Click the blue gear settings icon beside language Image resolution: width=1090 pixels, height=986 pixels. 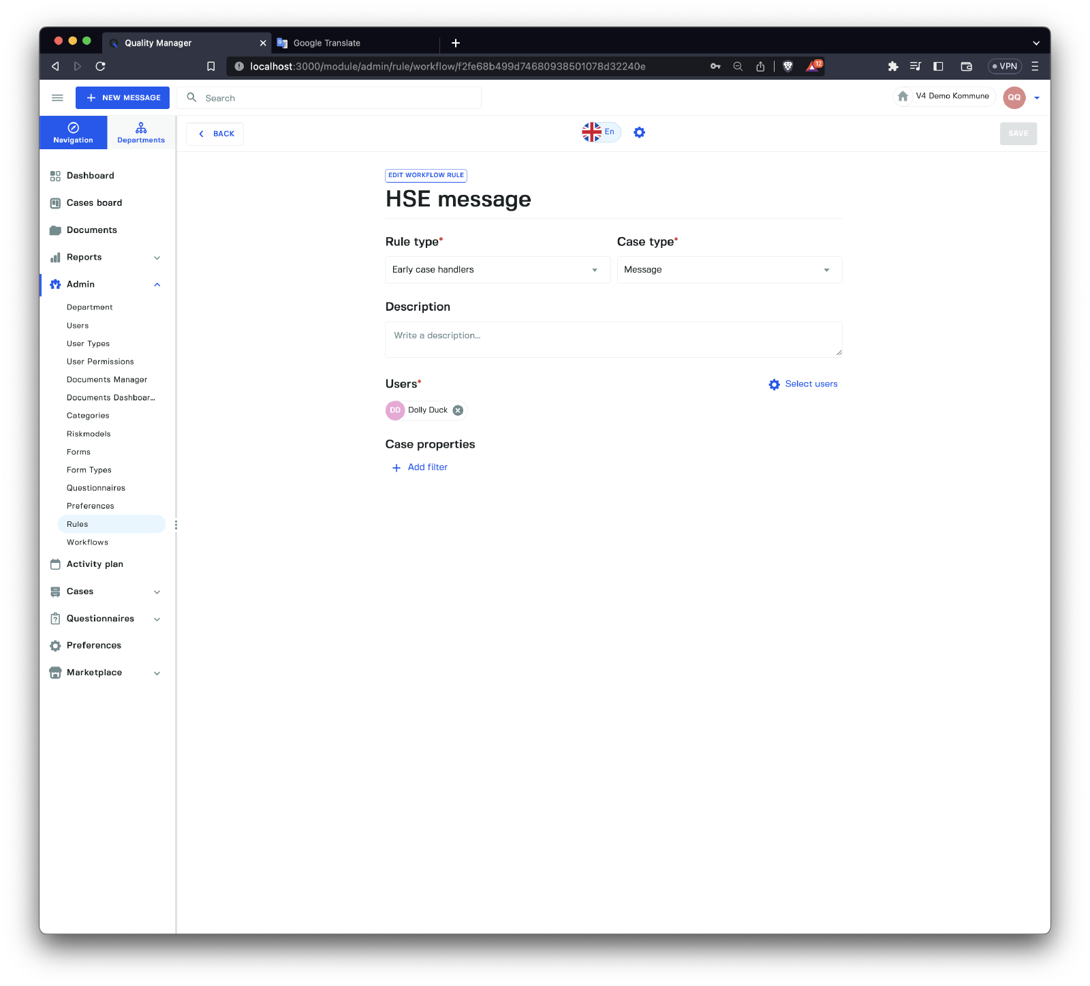click(x=639, y=132)
